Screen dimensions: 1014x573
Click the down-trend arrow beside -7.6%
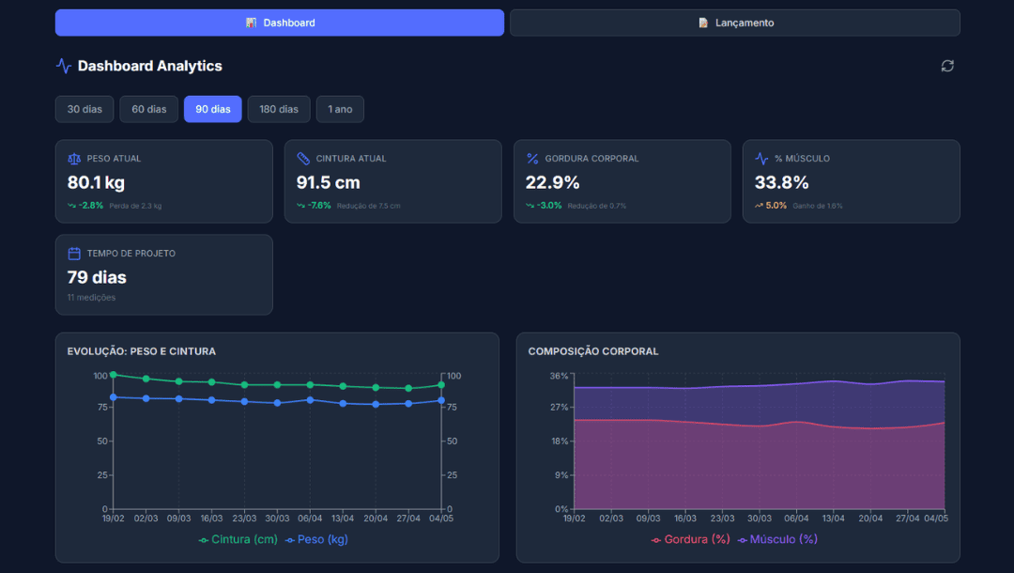300,206
